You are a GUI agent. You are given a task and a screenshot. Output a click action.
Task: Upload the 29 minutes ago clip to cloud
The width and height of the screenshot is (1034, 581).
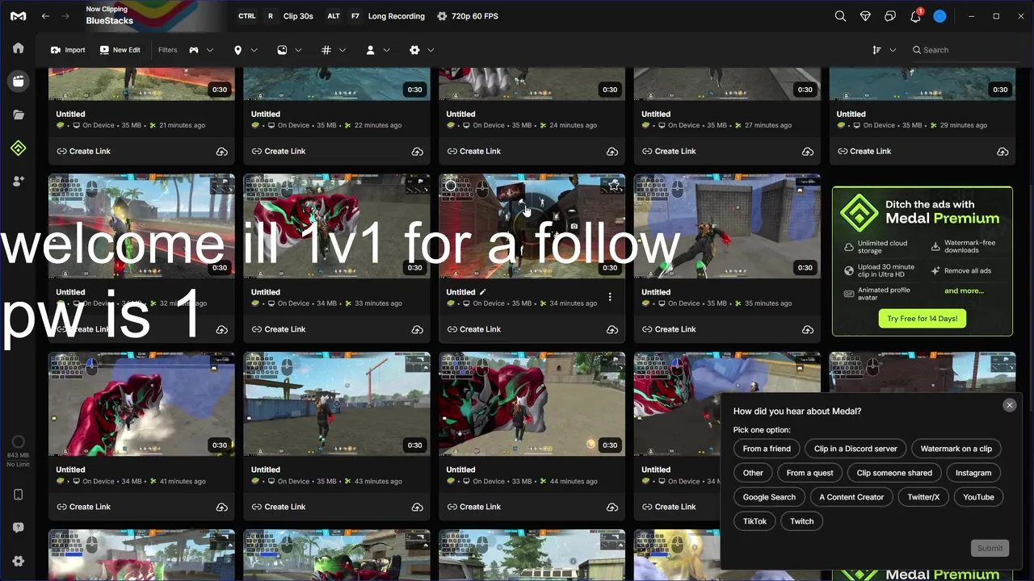click(x=1002, y=152)
